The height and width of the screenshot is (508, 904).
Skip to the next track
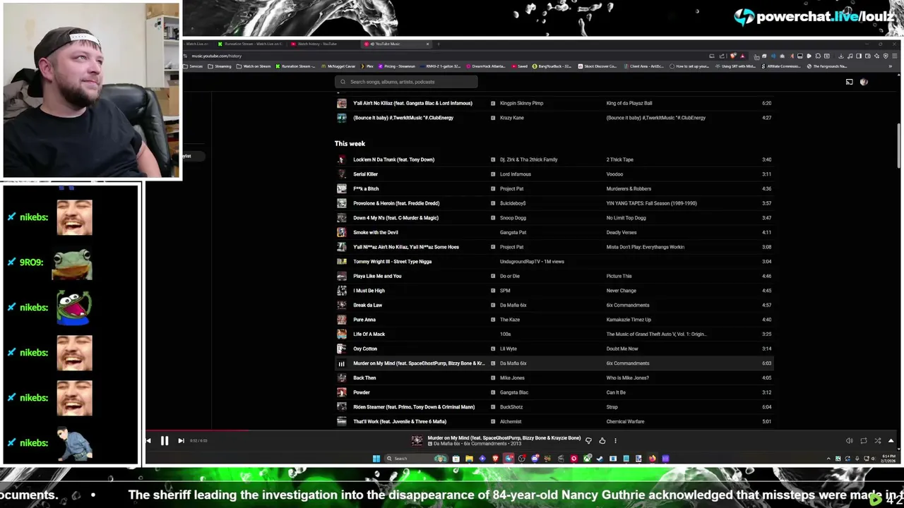(x=181, y=440)
